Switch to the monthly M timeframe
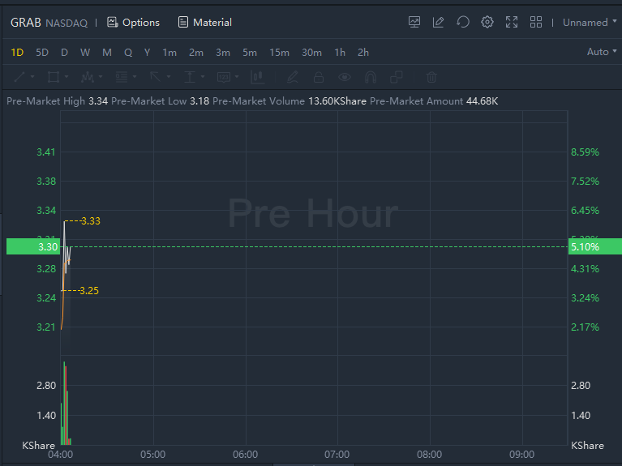 pyautogui.click(x=107, y=53)
